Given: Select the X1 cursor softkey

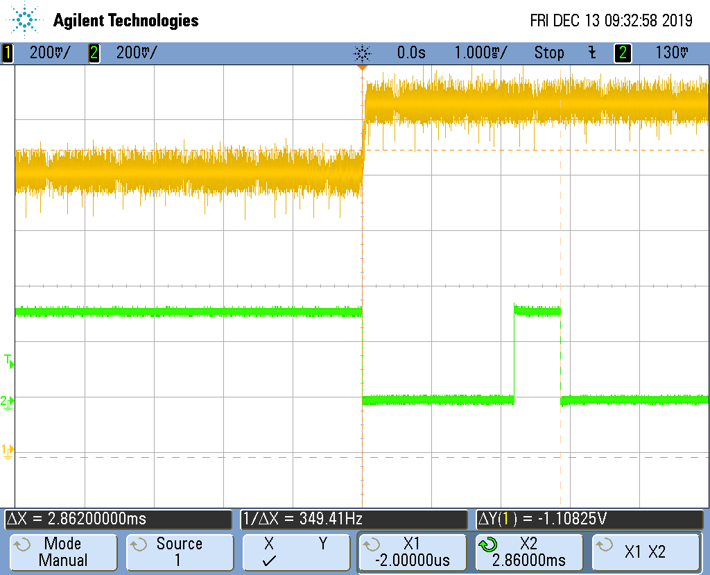Looking at the screenshot, I should [412, 552].
